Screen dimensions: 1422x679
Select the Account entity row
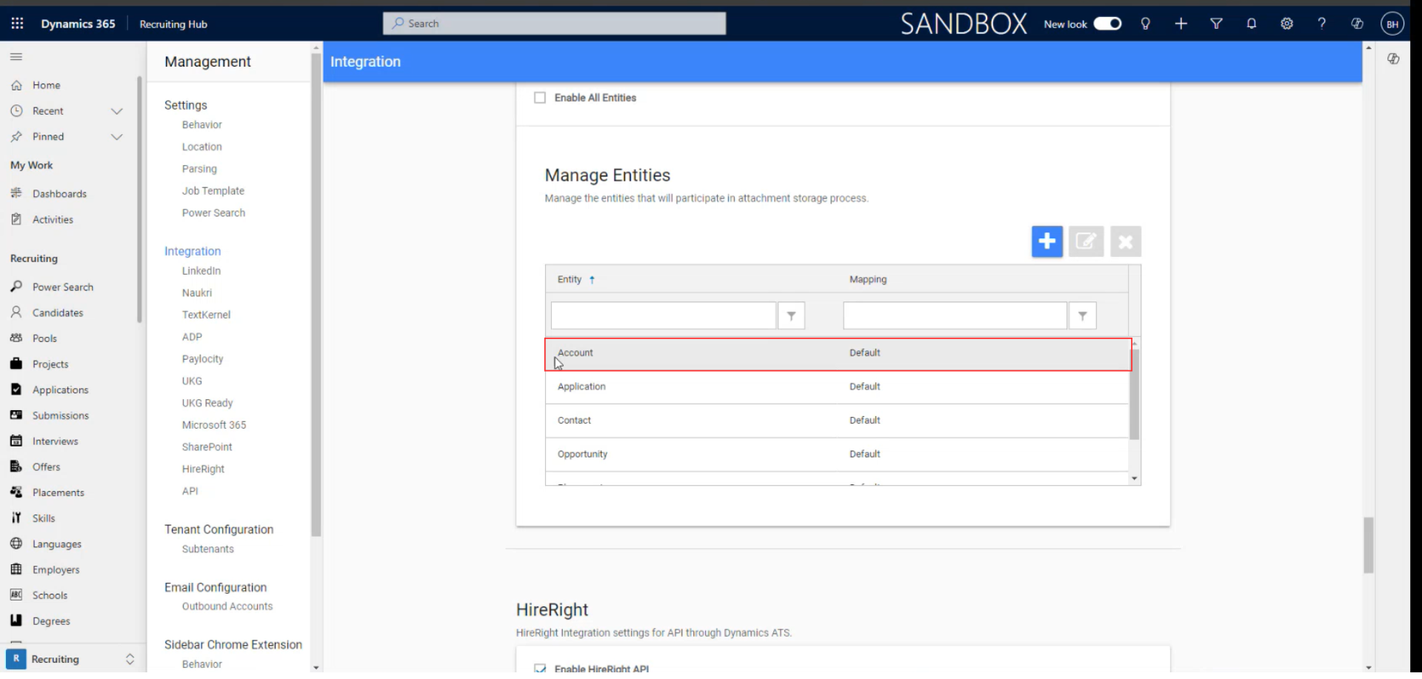point(838,354)
